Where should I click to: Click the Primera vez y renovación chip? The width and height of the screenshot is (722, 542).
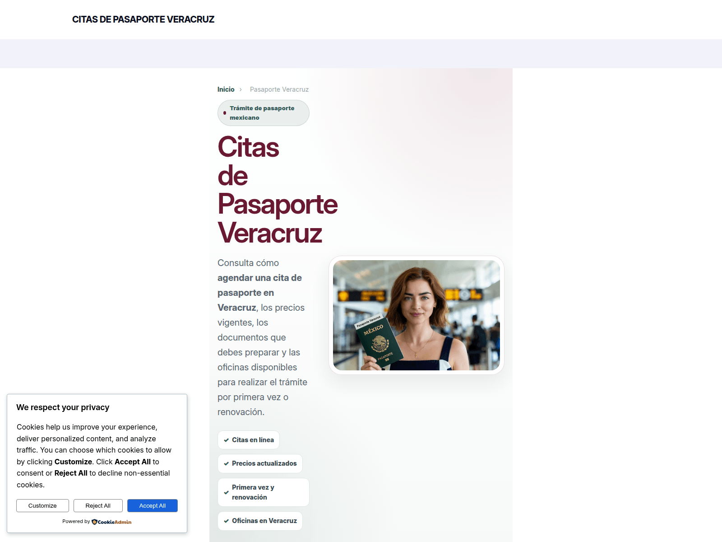click(264, 492)
